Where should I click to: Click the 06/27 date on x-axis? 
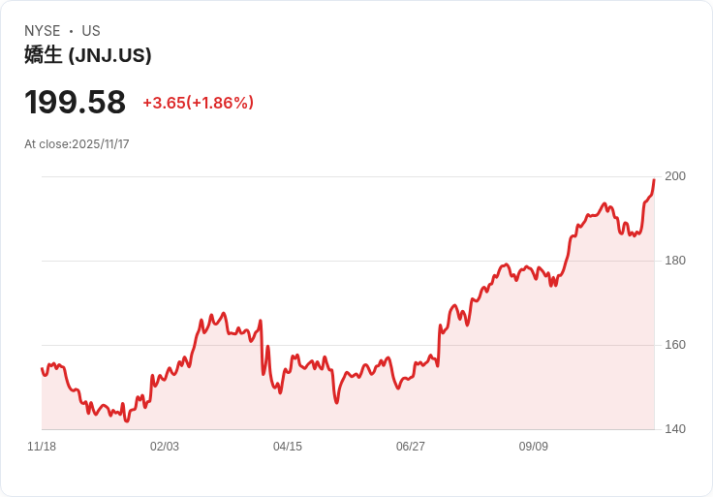tap(411, 447)
